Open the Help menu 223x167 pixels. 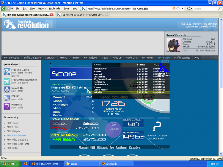coord(75,9)
